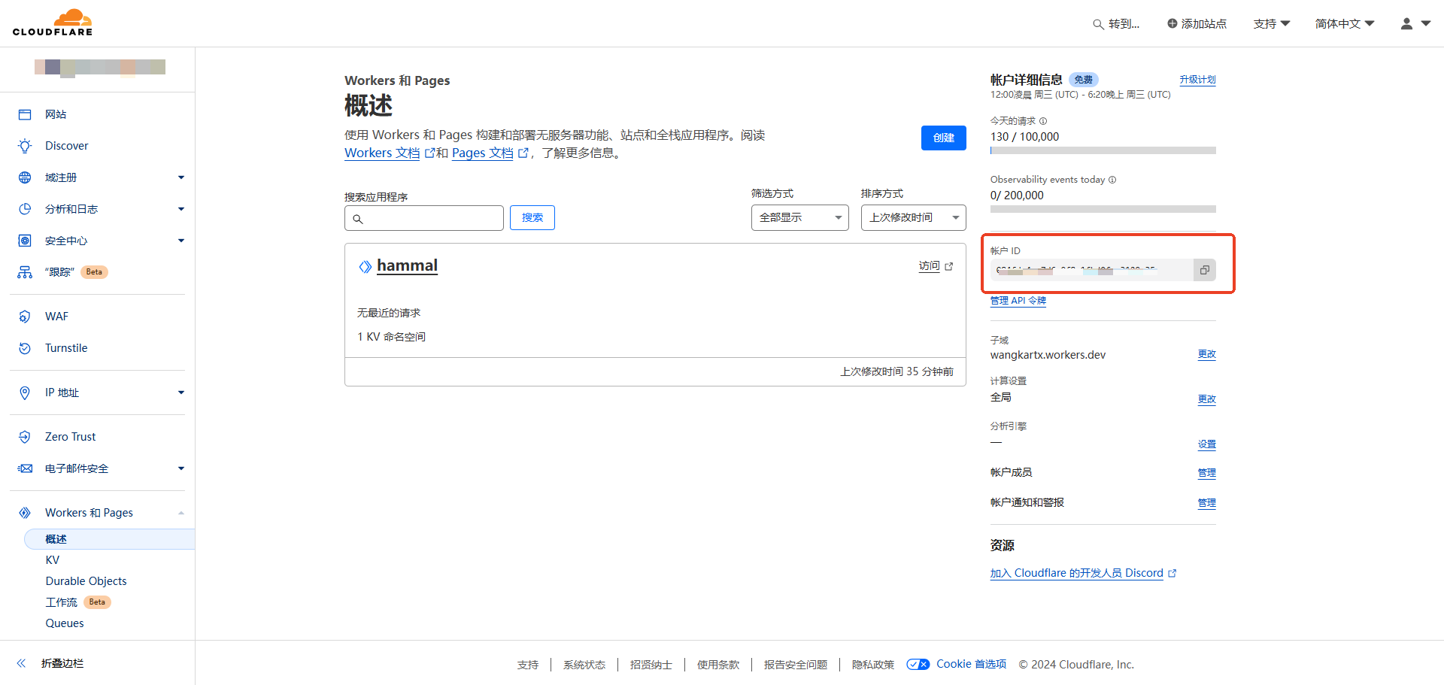Open the 全部显示 filter dropdown
The width and height of the screenshot is (1444, 685).
pyautogui.click(x=800, y=217)
